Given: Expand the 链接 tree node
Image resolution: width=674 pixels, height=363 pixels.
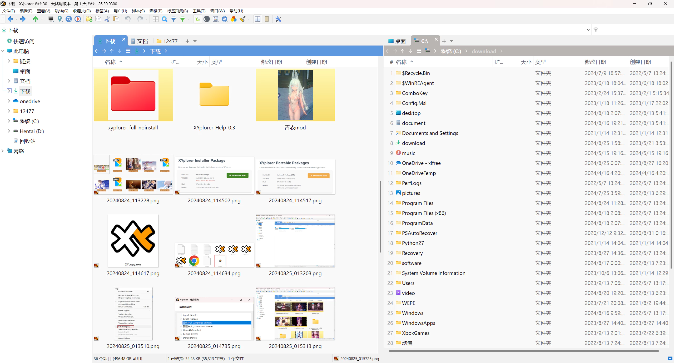Looking at the screenshot, I should (9, 61).
